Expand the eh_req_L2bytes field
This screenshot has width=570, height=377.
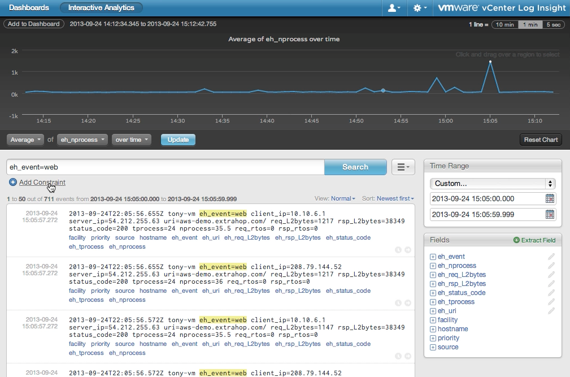click(433, 275)
